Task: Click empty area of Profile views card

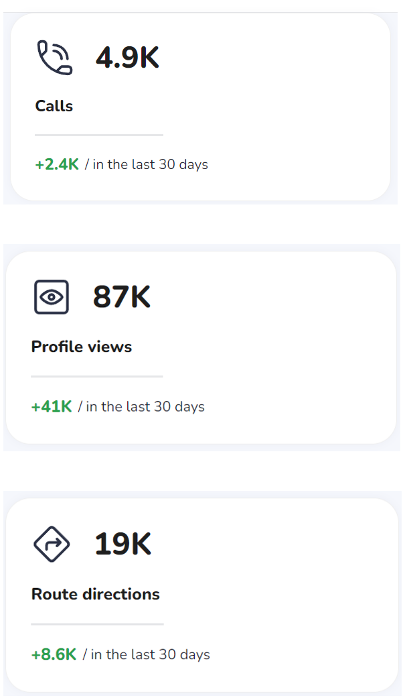Action: (x=285, y=348)
